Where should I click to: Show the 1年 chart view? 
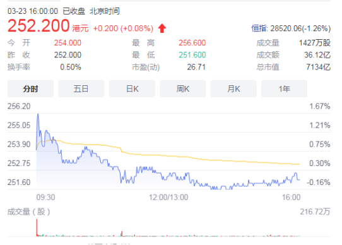coord(284,88)
